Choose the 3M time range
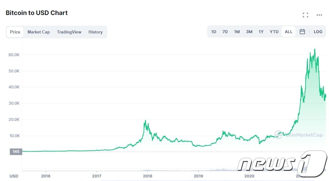Screen dimensions: 329x181 [249, 32]
